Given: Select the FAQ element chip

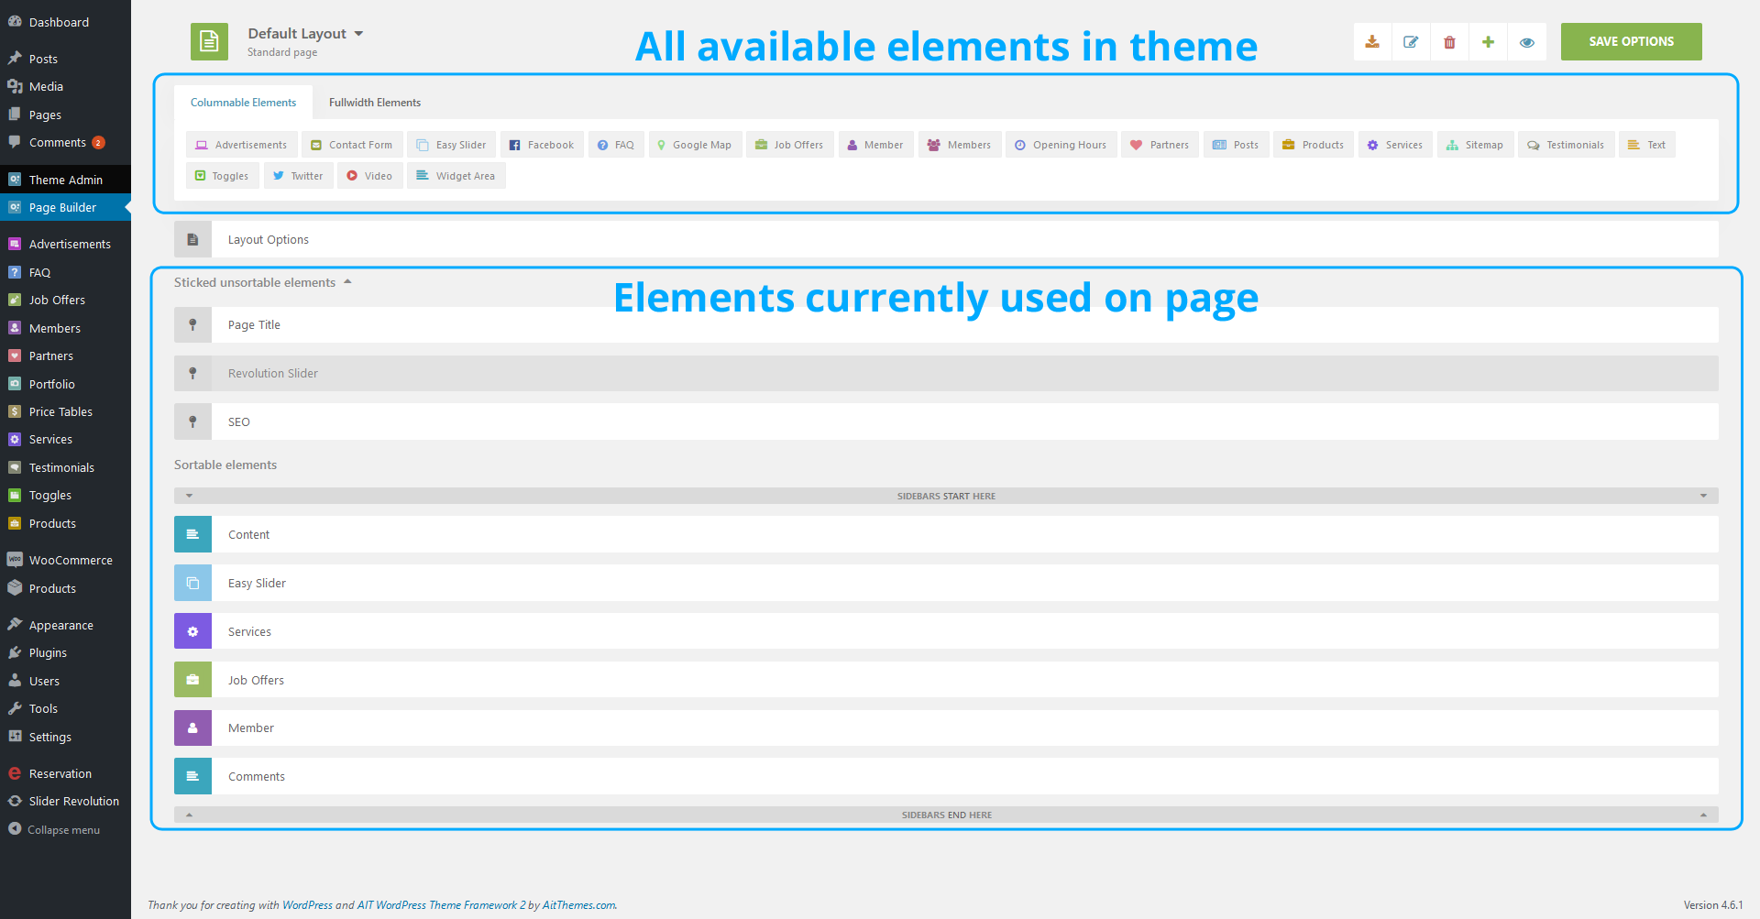Looking at the screenshot, I should pyautogui.click(x=616, y=145).
